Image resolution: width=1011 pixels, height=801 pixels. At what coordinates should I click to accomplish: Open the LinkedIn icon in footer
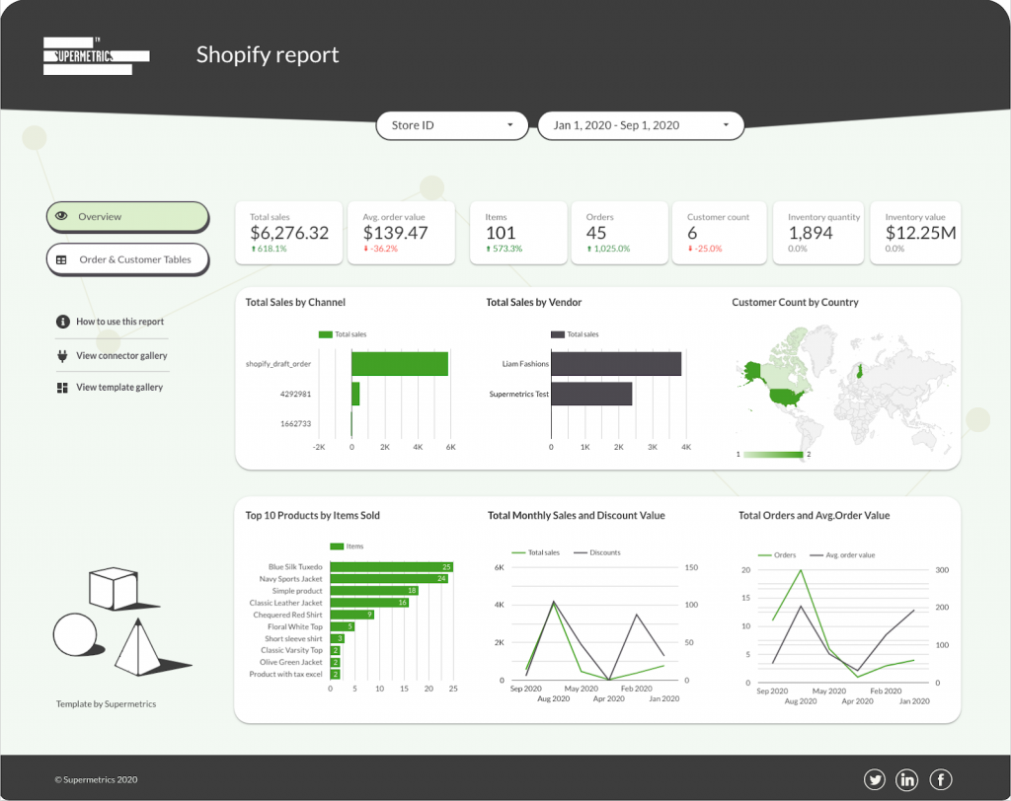(907, 779)
